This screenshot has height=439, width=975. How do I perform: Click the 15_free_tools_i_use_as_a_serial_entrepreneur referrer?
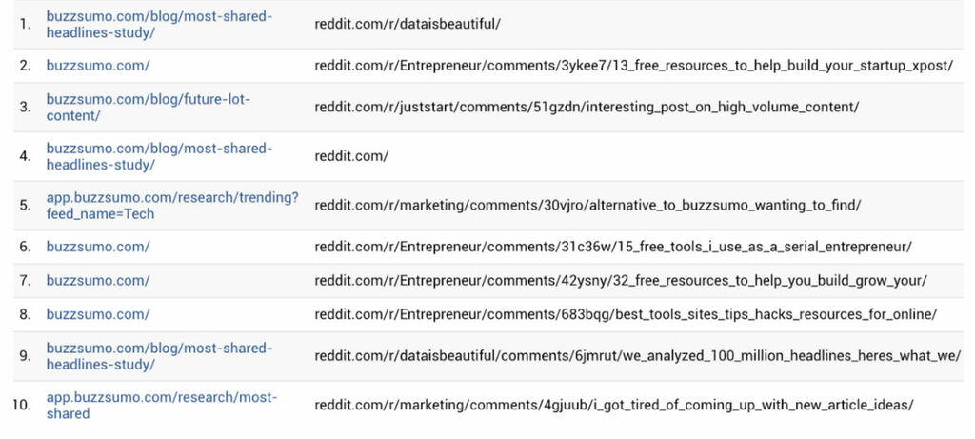coord(613,247)
